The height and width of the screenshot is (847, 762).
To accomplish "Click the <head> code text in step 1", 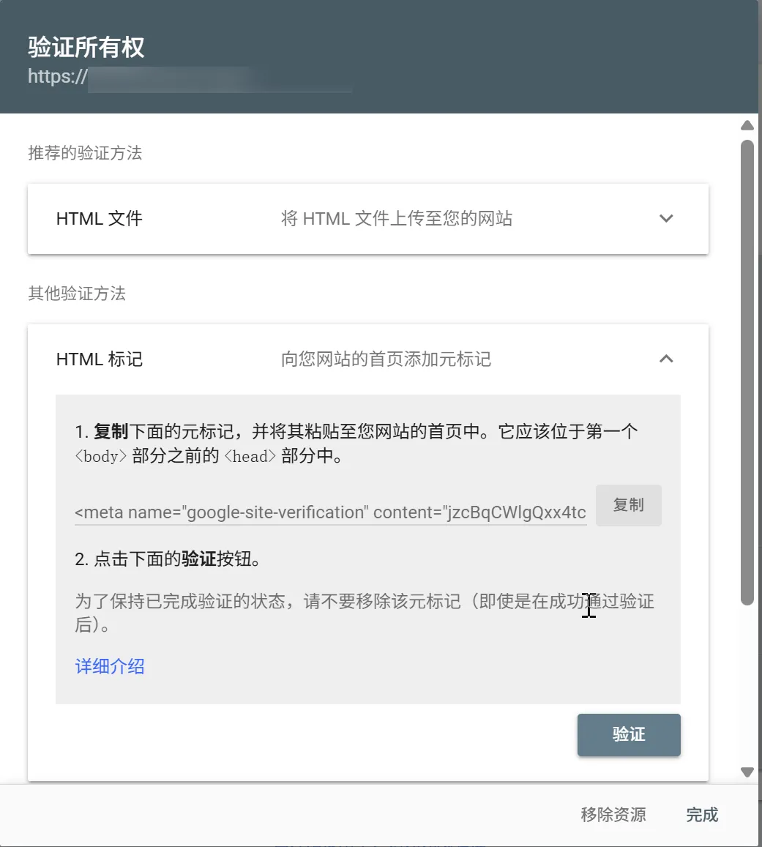I will pyautogui.click(x=250, y=457).
